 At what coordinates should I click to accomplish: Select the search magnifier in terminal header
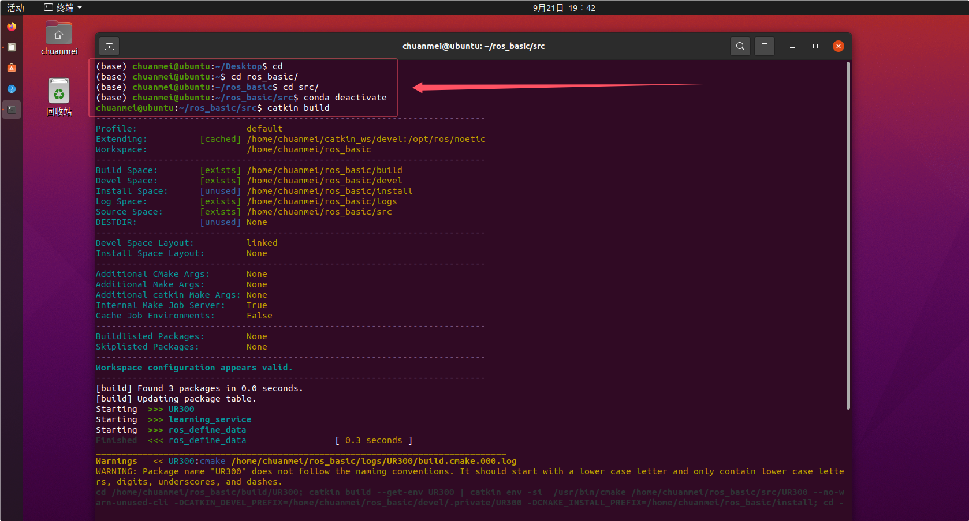[740, 46]
